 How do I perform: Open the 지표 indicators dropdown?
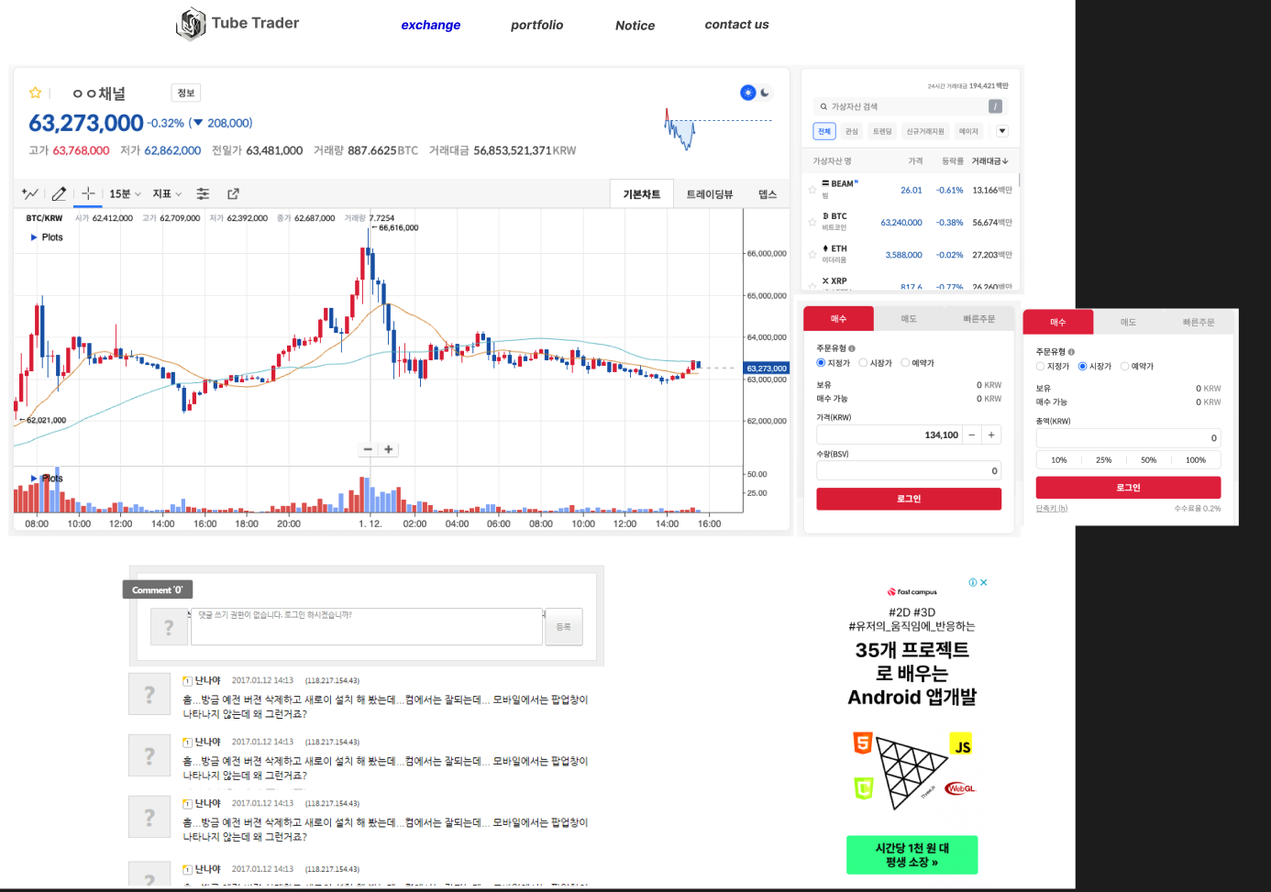pyautogui.click(x=167, y=193)
